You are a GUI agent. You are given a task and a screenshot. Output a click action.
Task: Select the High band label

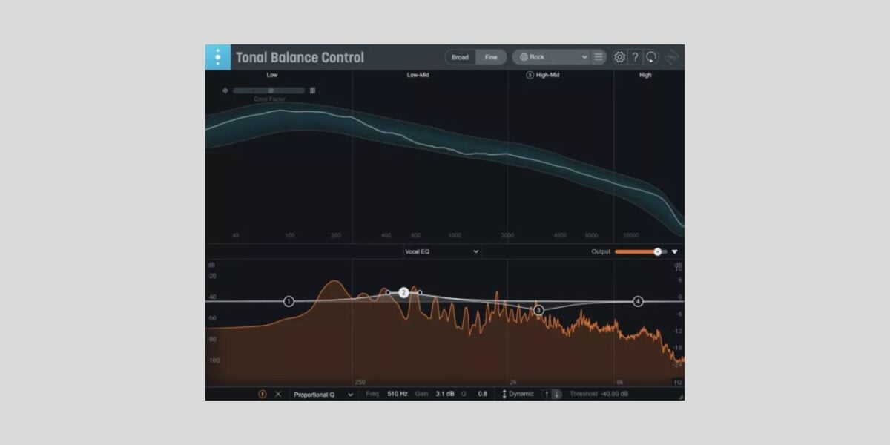click(645, 74)
